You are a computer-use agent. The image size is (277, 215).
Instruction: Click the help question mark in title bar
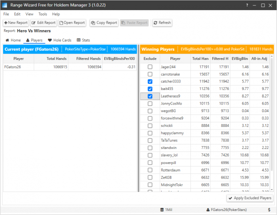[247, 5]
